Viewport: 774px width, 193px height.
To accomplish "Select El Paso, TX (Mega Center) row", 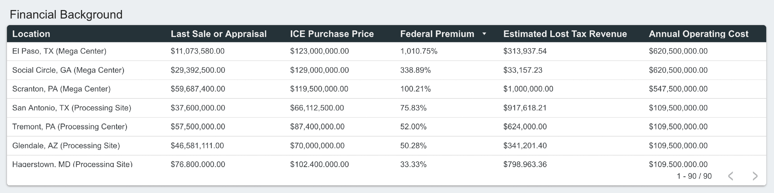I will pos(59,51).
